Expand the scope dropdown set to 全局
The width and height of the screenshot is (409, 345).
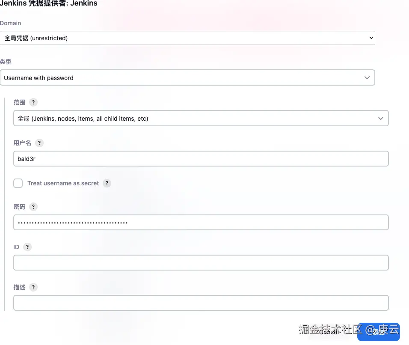(x=201, y=118)
